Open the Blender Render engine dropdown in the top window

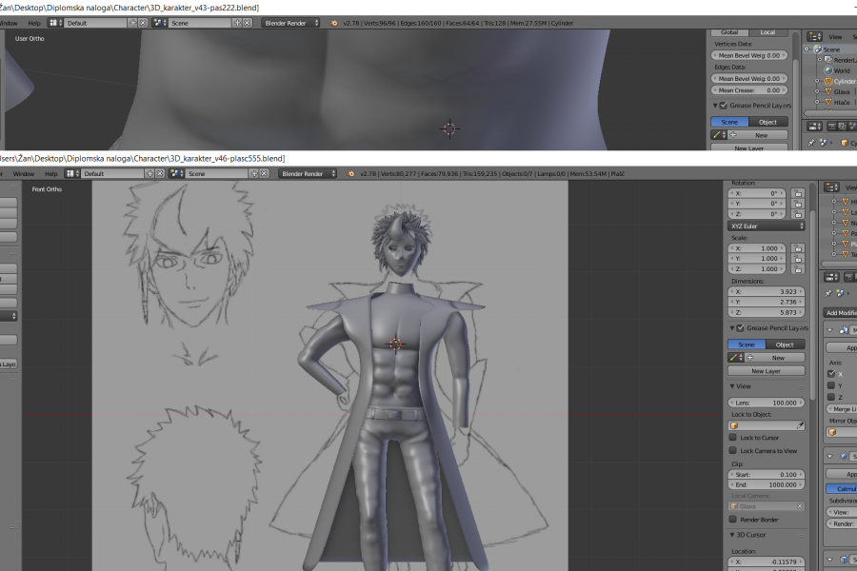pos(290,23)
